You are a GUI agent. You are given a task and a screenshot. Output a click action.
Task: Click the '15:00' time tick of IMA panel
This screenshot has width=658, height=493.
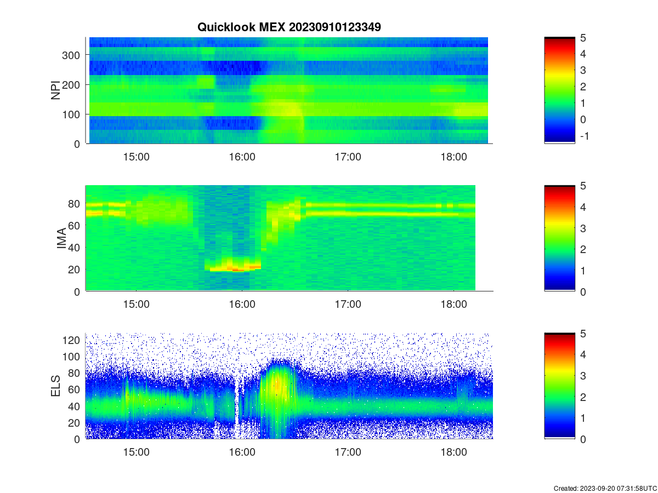click(137, 305)
